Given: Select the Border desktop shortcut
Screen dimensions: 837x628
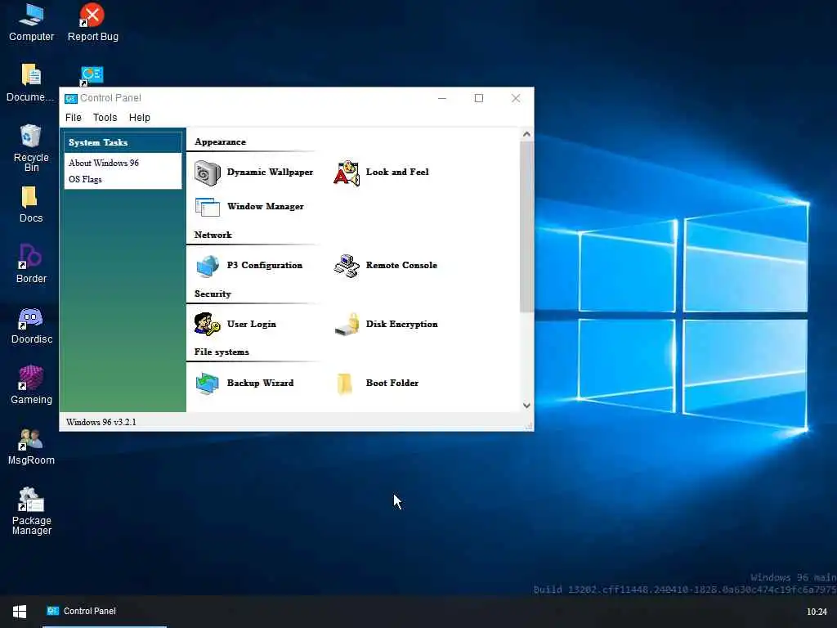Looking at the screenshot, I should (31, 264).
